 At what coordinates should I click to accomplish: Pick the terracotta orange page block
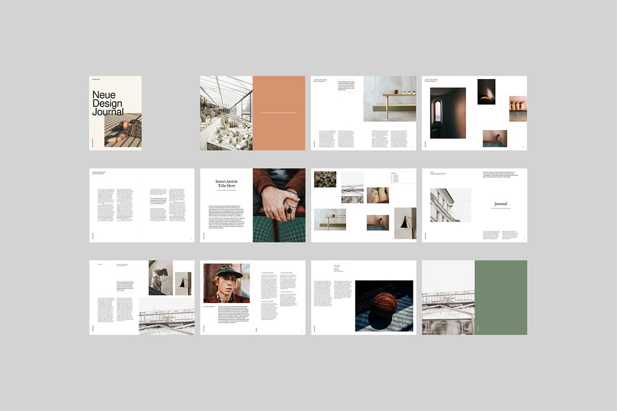[x=278, y=113]
